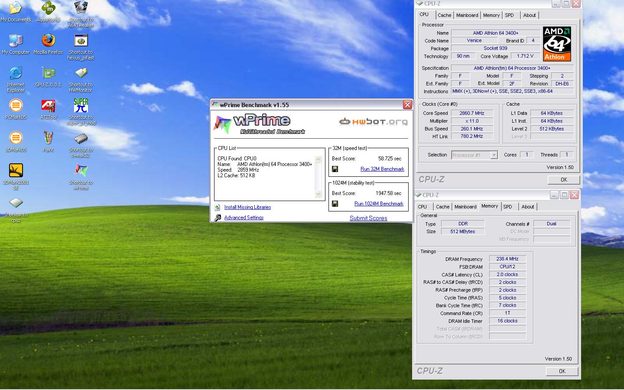Image resolution: width=624 pixels, height=390 pixels.
Task: Open Shortcut to A64Tweaker icon
Action: pos(81,14)
